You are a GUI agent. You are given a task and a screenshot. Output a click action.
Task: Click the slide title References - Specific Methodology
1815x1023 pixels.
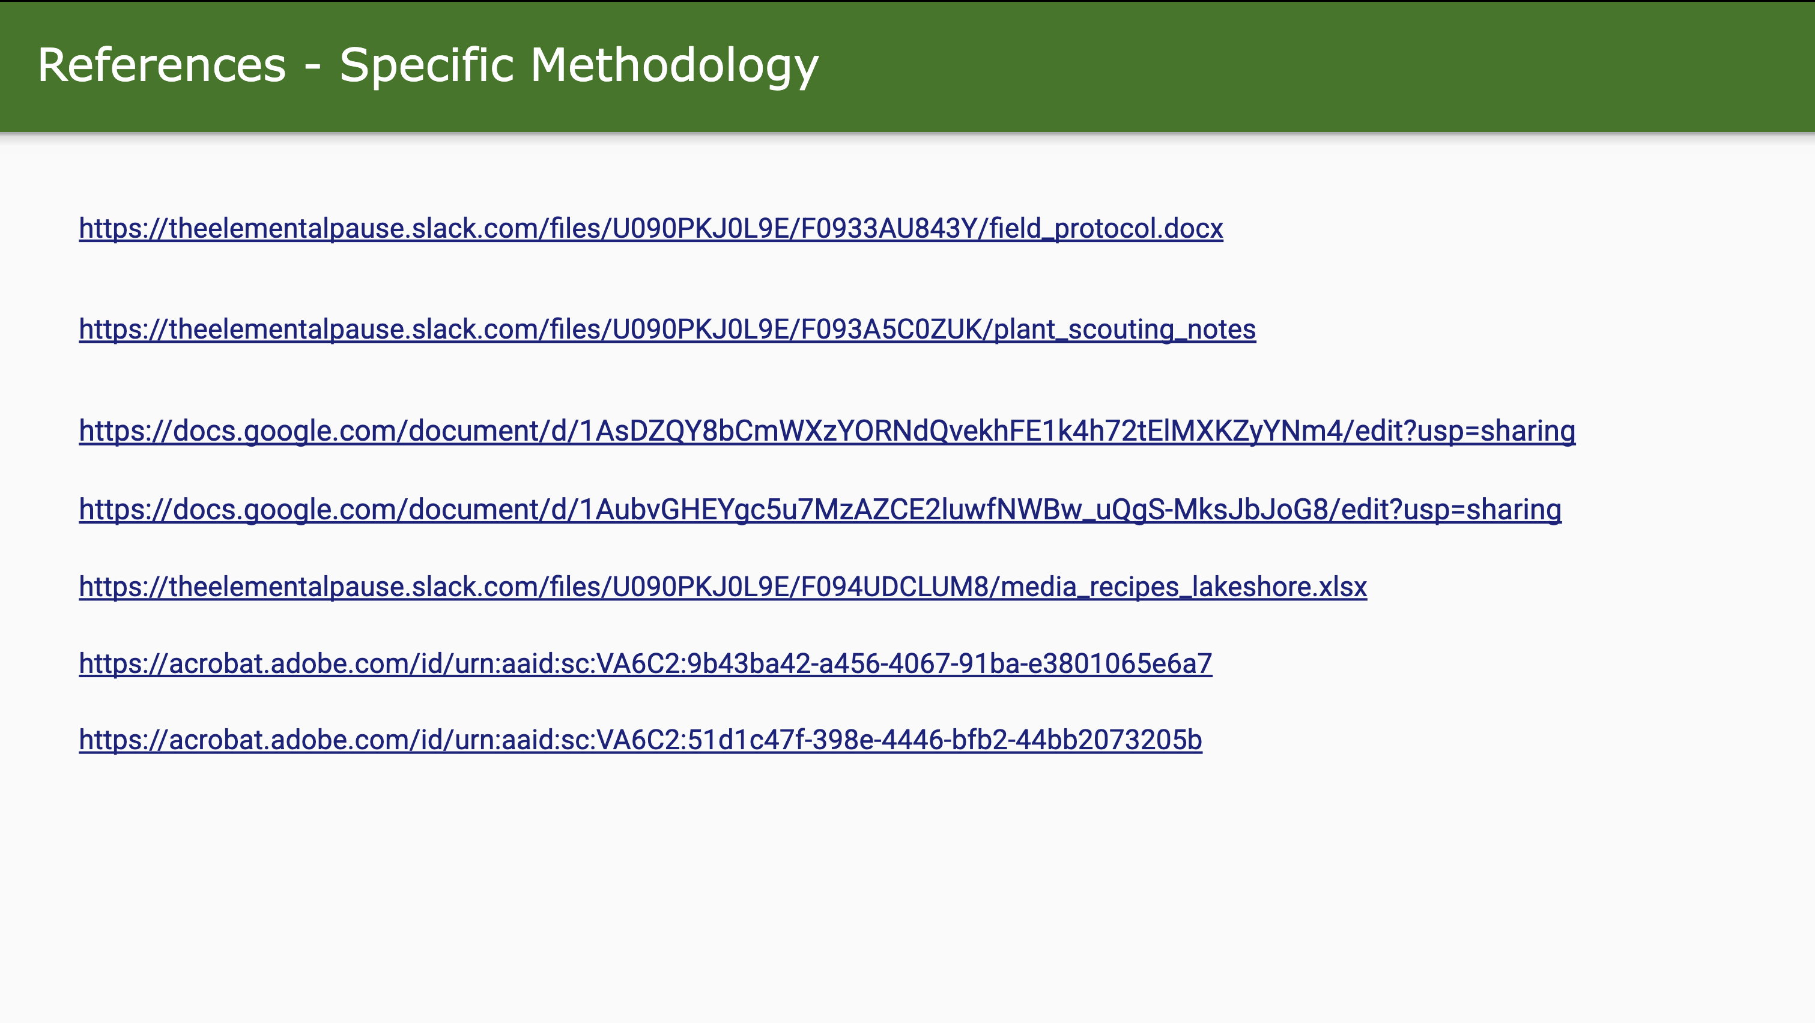[x=428, y=65]
